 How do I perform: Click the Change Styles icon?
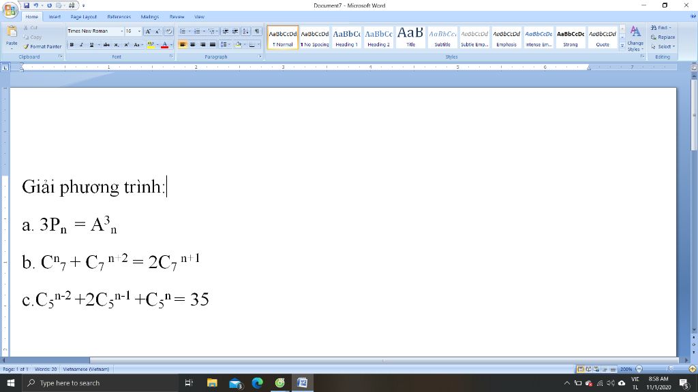pos(635,31)
